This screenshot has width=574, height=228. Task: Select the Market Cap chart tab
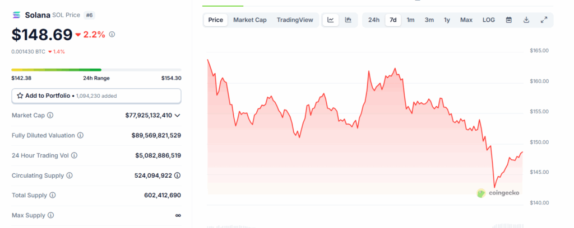pyautogui.click(x=250, y=20)
